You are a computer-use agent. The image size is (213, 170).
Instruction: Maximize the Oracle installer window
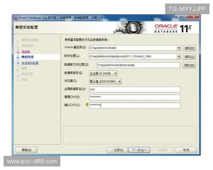click(185, 17)
